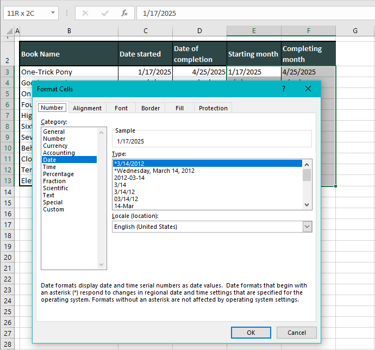375x350 pixels.
Task: Choose the 3/14/12 date type
Action: [x=208, y=192]
